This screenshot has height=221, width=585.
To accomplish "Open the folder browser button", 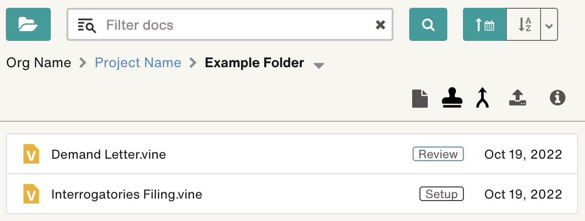I will pyautogui.click(x=28, y=24).
